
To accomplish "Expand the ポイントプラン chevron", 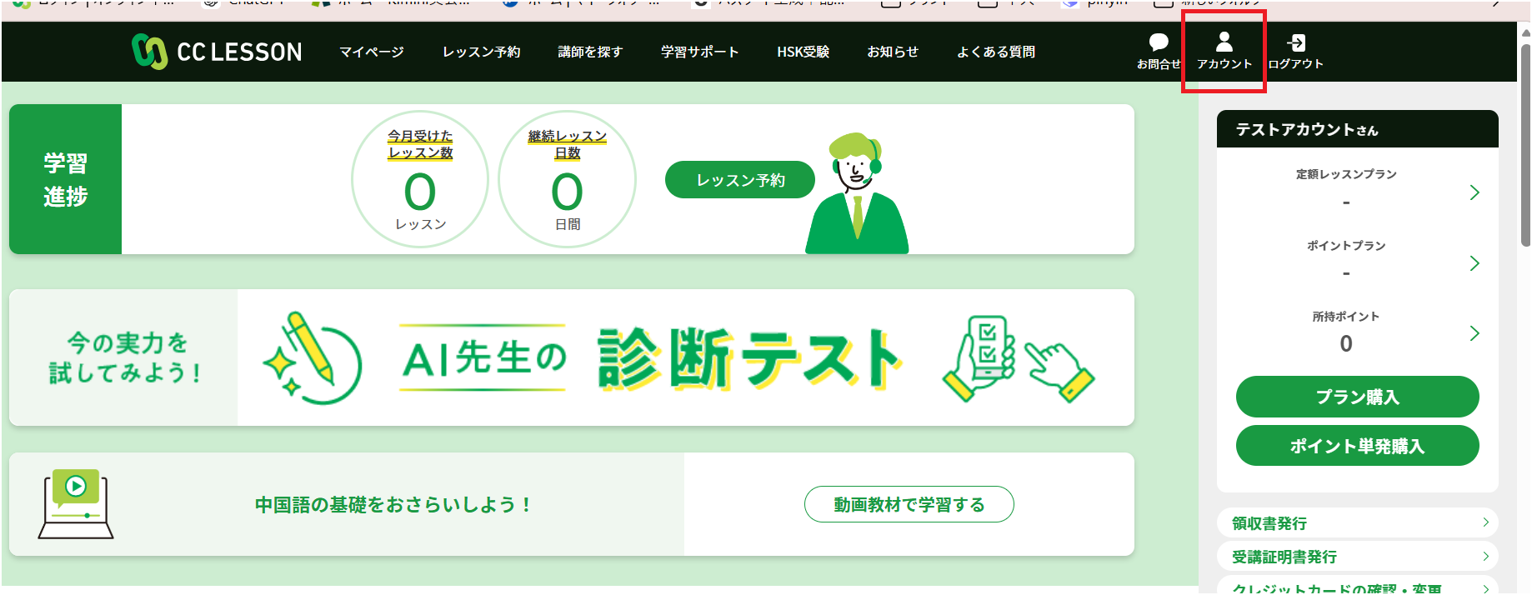I will (1474, 263).
